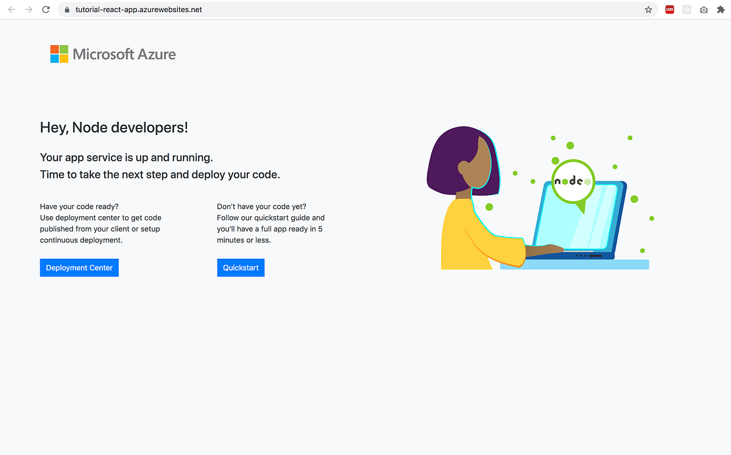View site security via the padlock icon
Screen dimensions: 731x455
click(x=66, y=10)
